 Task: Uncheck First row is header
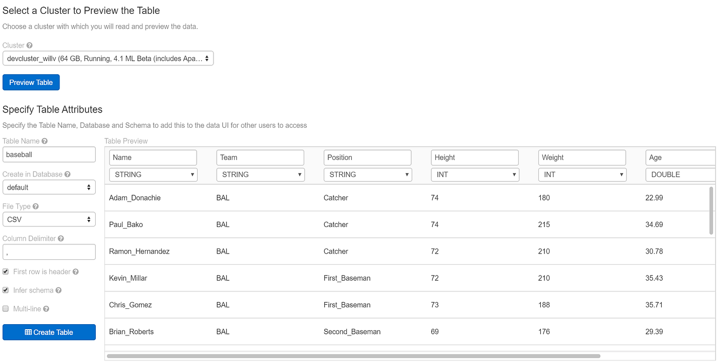tap(5, 271)
